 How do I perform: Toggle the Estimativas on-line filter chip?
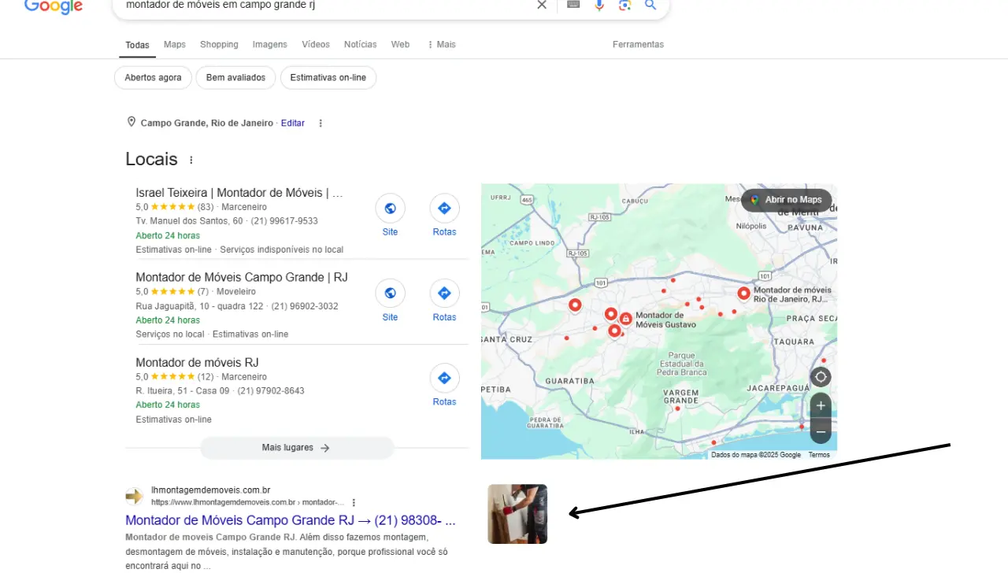pos(328,78)
